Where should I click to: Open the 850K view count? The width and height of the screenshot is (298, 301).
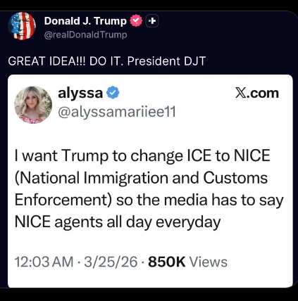click(167, 262)
